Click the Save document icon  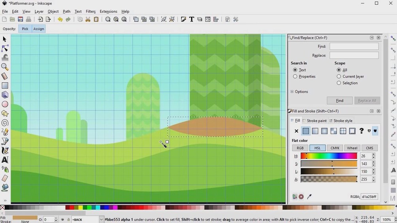point(20,19)
